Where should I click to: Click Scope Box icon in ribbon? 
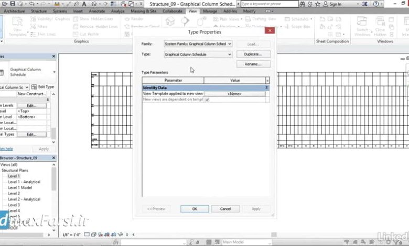click(287, 27)
